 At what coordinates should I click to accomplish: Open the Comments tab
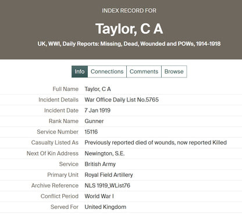(144, 72)
